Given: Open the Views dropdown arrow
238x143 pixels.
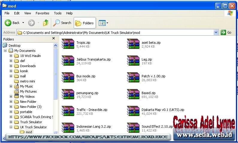Looking at the screenshot, I should click(107, 23).
